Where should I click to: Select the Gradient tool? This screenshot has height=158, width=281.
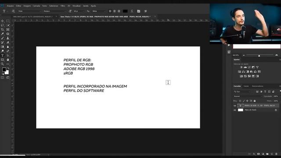(x=2, y=47)
